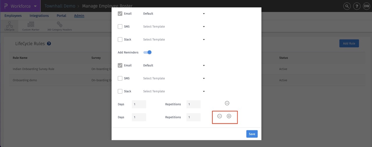The height and width of the screenshot is (147, 372).
Task: Switch to the Integrations tab
Action: tap(39, 16)
